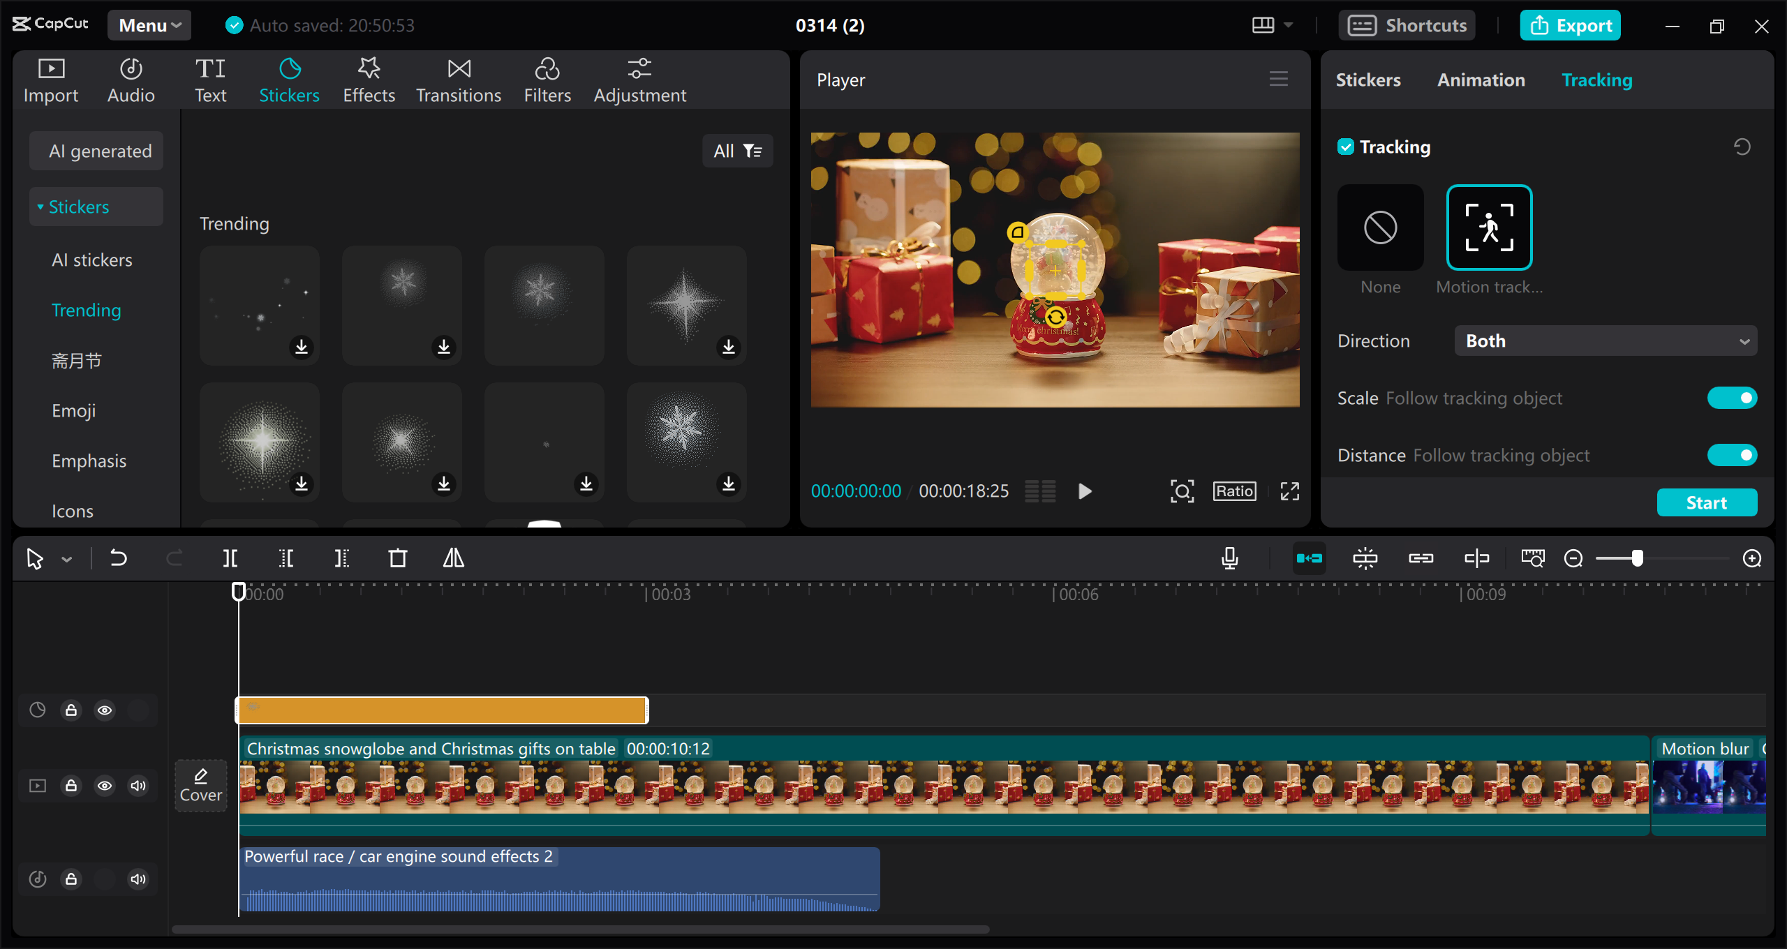
Task: Click the zoom-out magnifier on timeline
Action: point(1573,558)
